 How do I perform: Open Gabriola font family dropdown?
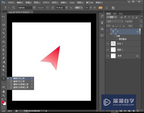pos(34,8)
